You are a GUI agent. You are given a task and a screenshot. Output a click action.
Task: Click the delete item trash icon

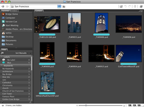tap(135, 6)
